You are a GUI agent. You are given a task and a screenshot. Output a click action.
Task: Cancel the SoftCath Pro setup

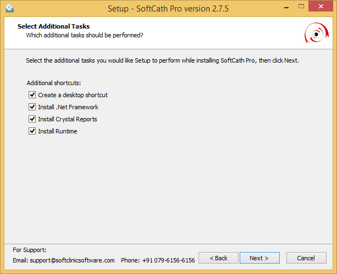click(x=306, y=258)
